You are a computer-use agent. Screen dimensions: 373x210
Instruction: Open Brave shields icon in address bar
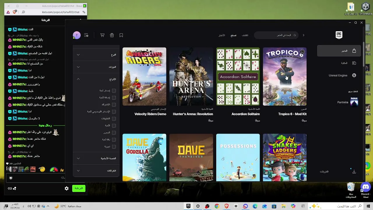(x=15, y=12)
